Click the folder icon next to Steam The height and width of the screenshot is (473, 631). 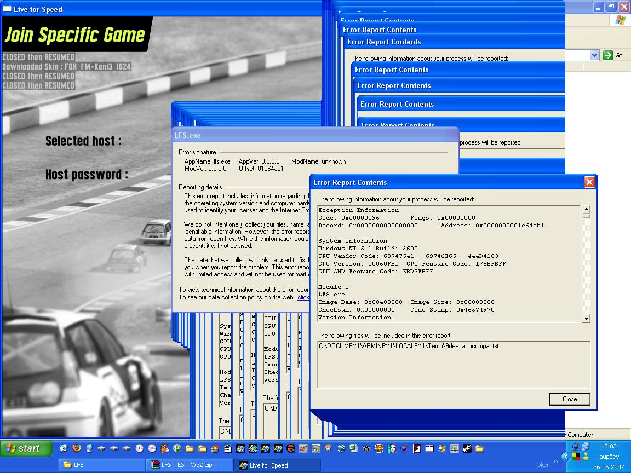pos(480,448)
